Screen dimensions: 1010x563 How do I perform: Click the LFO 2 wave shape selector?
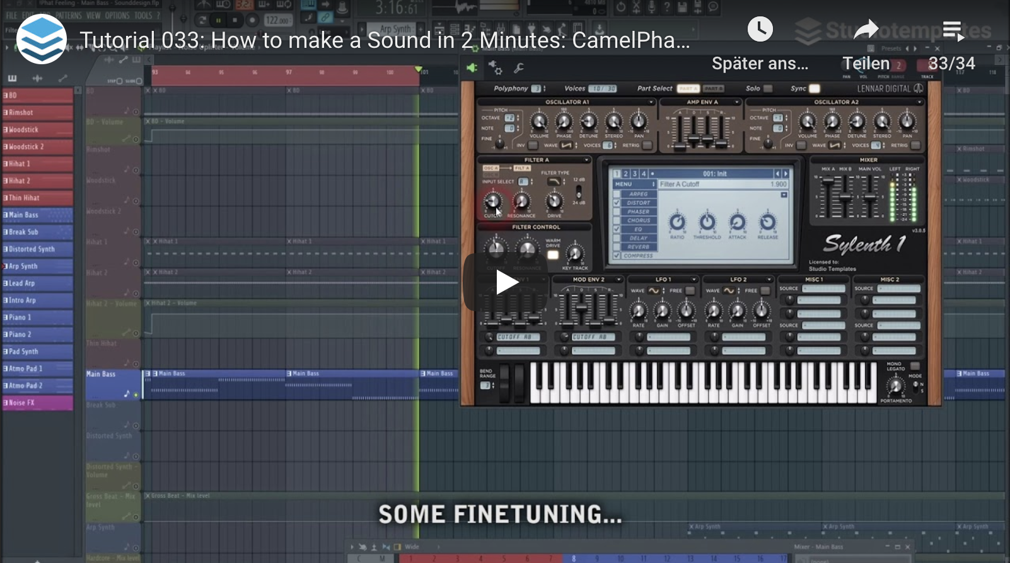[729, 291]
